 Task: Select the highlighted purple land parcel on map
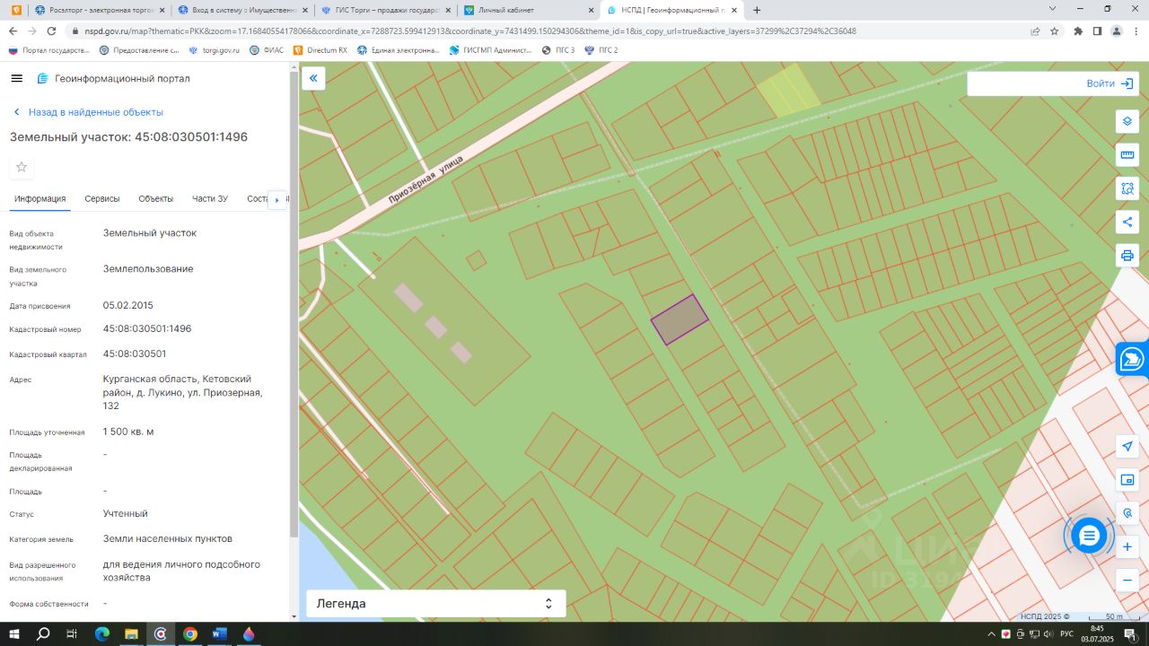pyautogui.click(x=680, y=319)
